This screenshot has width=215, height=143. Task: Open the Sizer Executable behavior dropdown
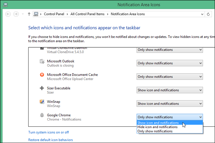coord(170,90)
